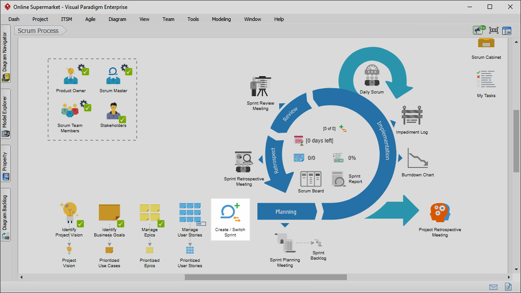Click the scroll down arrow
This screenshot has width=521, height=293.
516,269
